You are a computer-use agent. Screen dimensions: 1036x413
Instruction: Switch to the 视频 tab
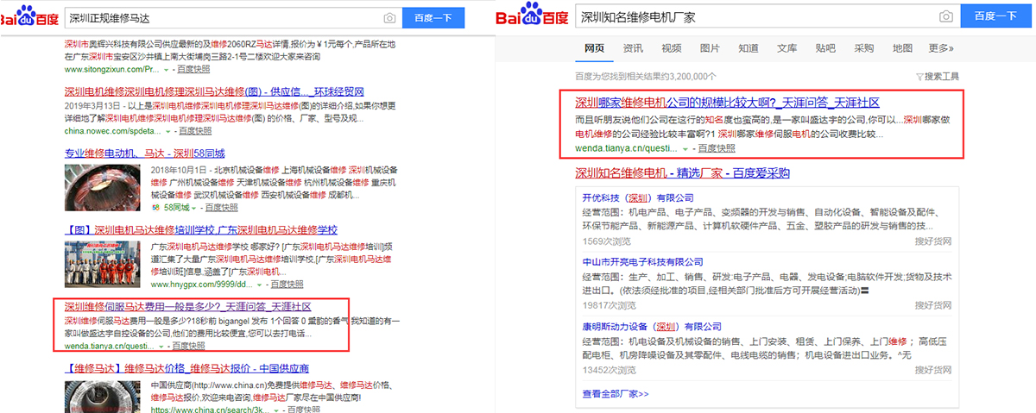point(671,48)
